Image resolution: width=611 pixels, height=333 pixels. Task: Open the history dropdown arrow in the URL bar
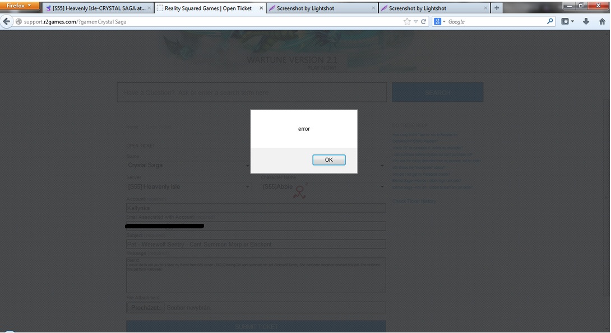coord(415,22)
